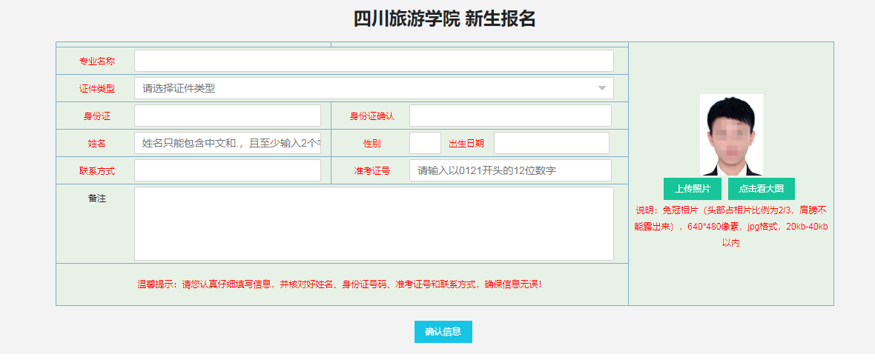
Task: Click the 证件类型 label
Action: coord(97,89)
